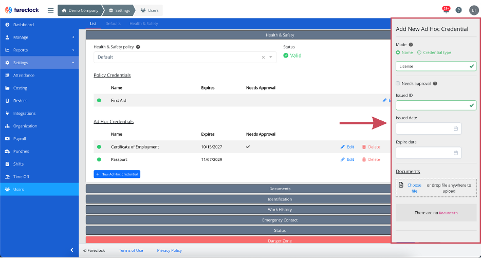Click the Health & Safety policy help icon
This screenshot has height=258, width=481.
pyautogui.click(x=138, y=47)
